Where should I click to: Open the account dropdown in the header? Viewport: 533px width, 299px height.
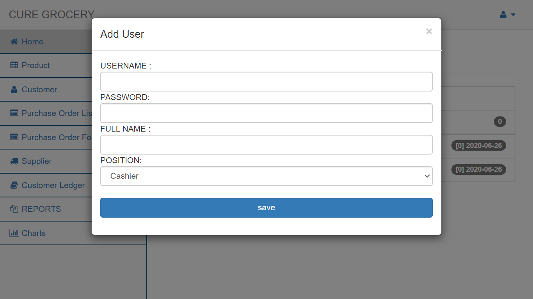point(512,14)
